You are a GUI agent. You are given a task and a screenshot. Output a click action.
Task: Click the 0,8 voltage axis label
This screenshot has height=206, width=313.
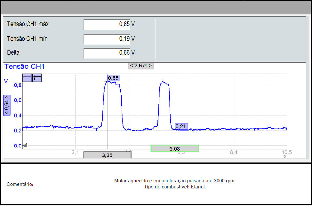click(18, 85)
